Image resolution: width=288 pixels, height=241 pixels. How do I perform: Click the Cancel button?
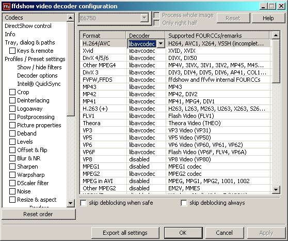[225, 233]
